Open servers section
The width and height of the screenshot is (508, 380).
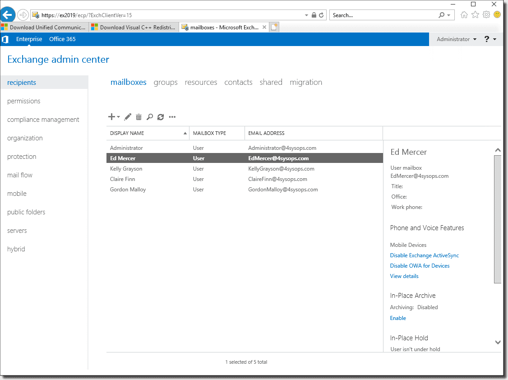17,230
